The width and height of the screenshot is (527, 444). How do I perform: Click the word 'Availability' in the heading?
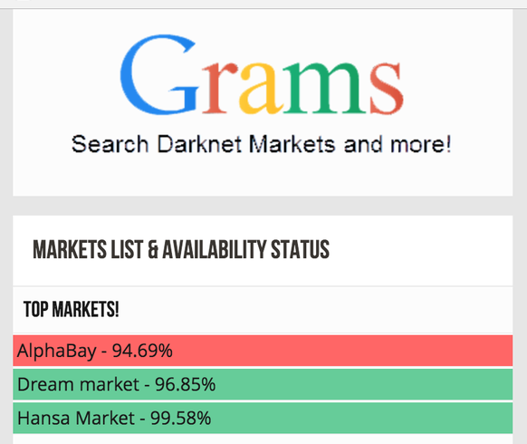[x=214, y=249]
